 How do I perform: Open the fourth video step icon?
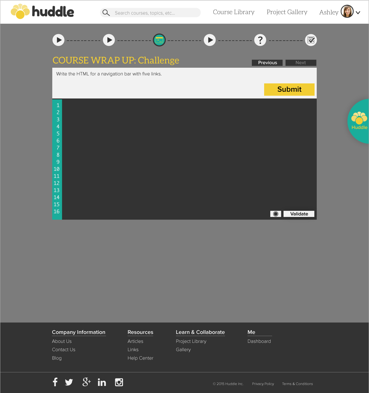click(210, 40)
